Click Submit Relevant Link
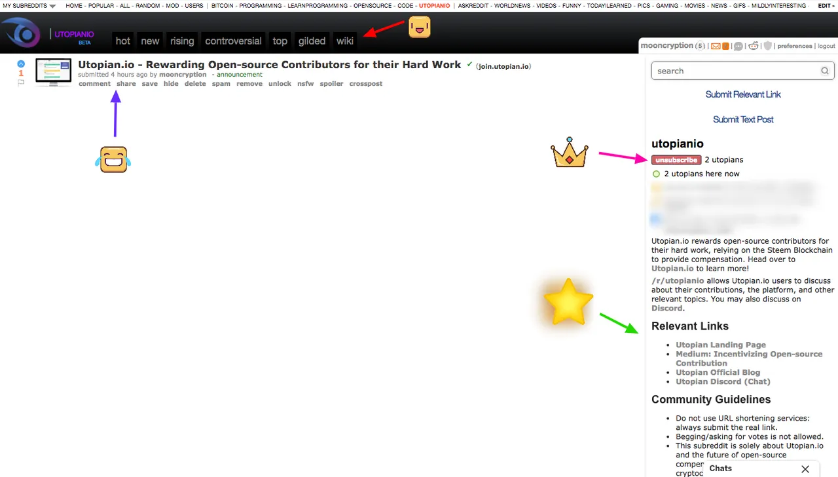 pyautogui.click(x=743, y=94)
